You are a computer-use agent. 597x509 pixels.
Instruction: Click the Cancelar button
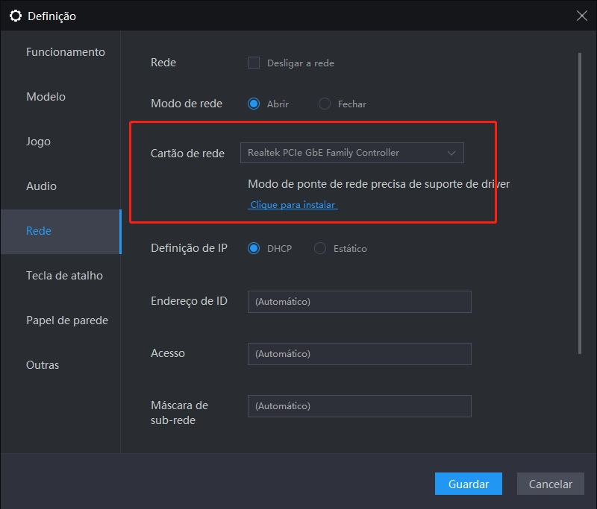tap(550, 484)
